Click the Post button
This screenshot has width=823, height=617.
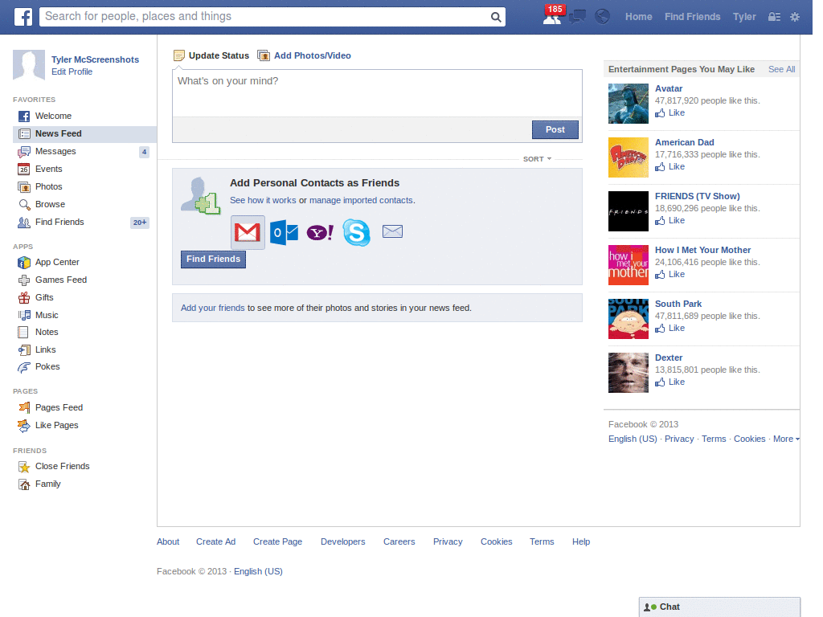click(x=555, y=129)
